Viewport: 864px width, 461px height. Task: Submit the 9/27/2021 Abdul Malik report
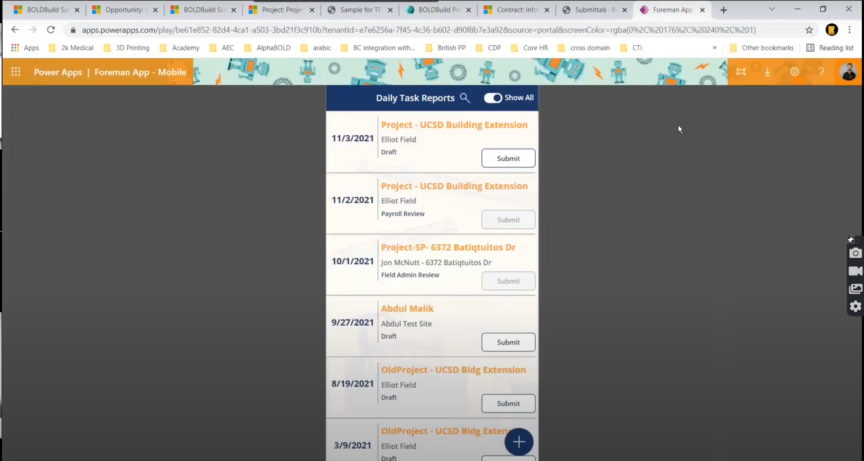click(508, 342)
